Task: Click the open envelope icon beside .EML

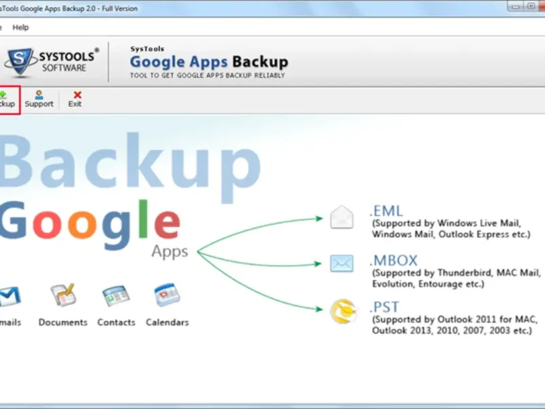Action: click(342, 217)
